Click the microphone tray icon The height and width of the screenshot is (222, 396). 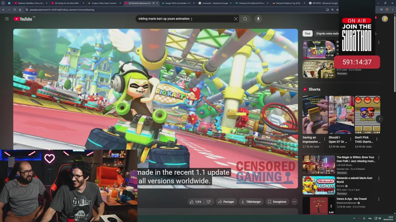(364, 218)
